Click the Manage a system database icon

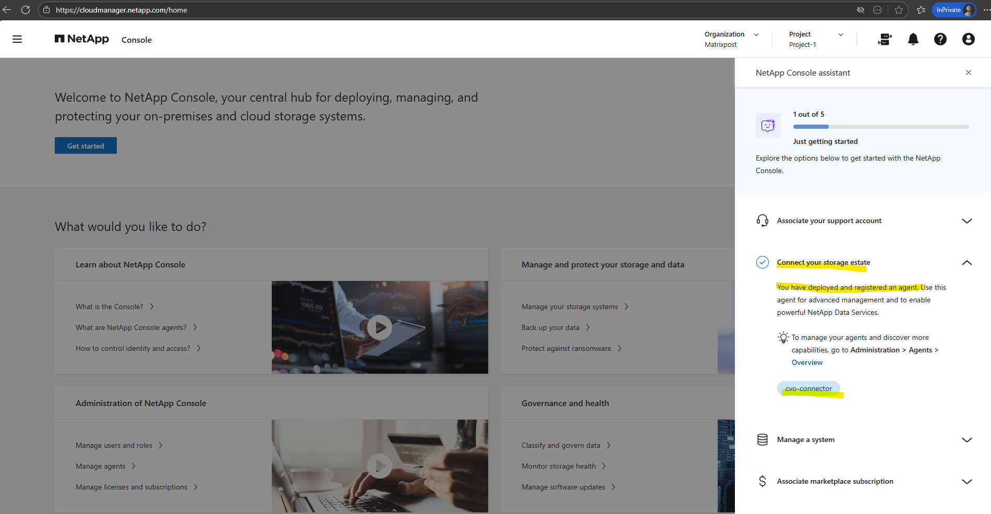point(763,439)
